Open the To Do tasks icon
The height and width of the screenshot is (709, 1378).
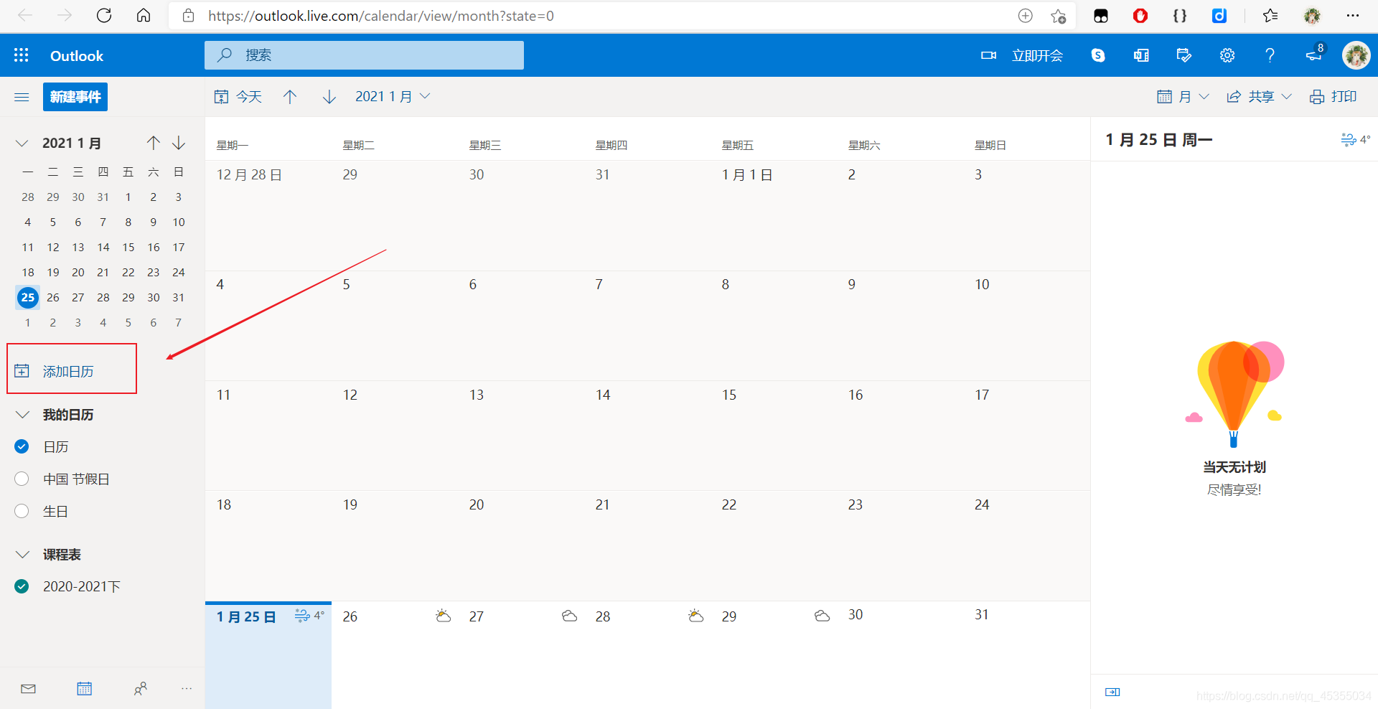coord(1184,55)
